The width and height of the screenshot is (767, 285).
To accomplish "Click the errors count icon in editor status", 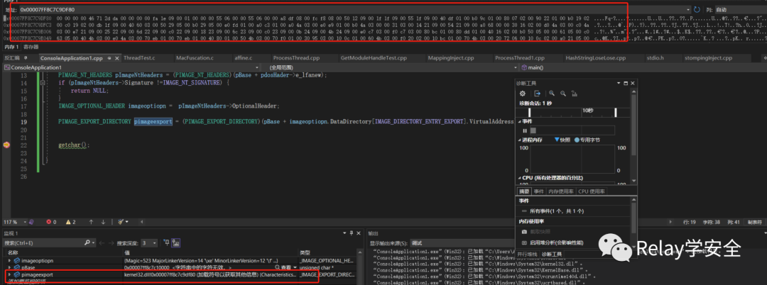I will pos(48,222).
